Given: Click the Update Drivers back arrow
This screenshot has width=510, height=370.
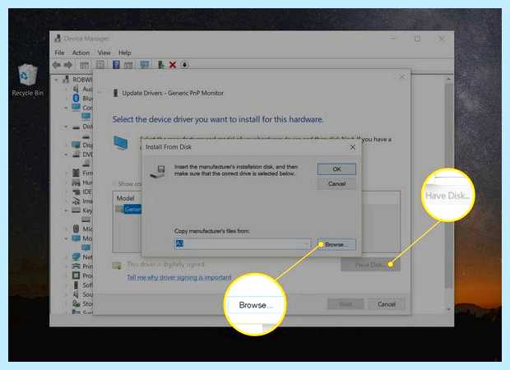Looking at the screenshot, I should click(x=101, y=93).
